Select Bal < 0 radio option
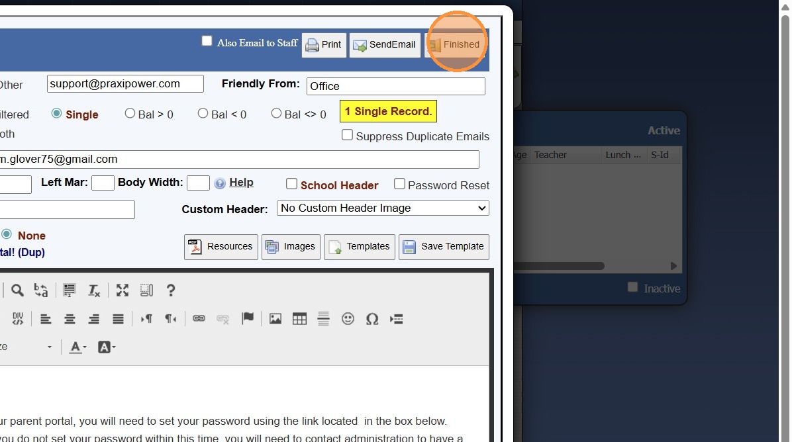Screen dimensions: 792x442 pos(203,114)
